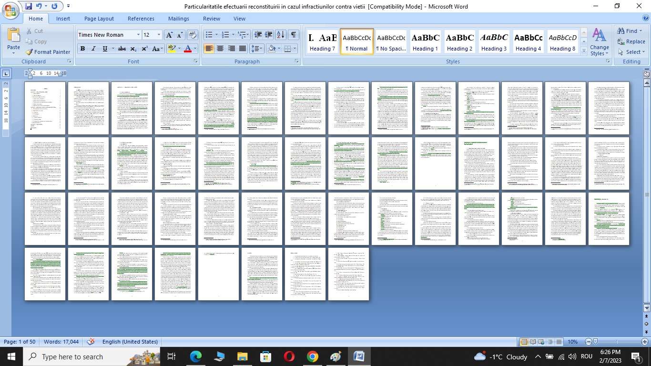Image resolution: width=651 pixels, height=366 pixels.
Task: Grow the font size
Action: click(x=169, y=35)
